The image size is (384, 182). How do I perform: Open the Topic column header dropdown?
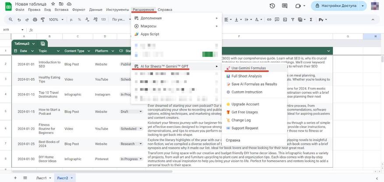pyautogui.click(x=58, y=51)
